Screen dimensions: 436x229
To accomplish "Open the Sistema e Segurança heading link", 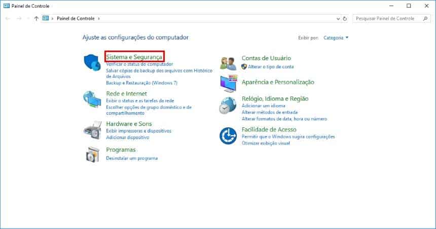I will [134, 57].
